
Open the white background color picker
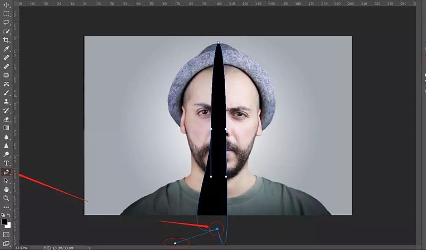point(9,226)
